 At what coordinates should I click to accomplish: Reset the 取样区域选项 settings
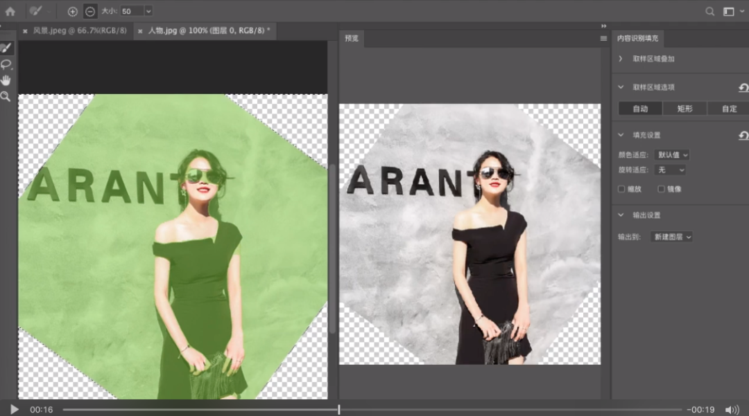click(x=743, y=88)
